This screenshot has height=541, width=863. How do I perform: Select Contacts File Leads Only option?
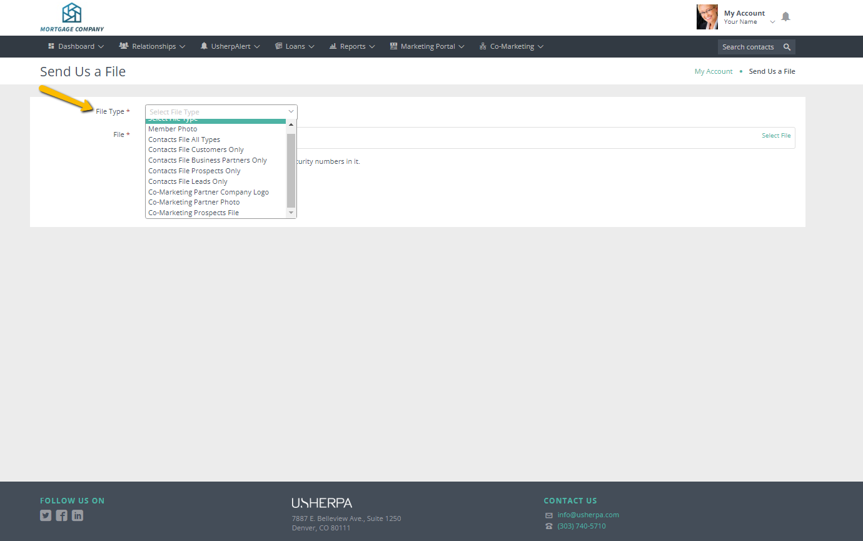click(x=188, y=181)
